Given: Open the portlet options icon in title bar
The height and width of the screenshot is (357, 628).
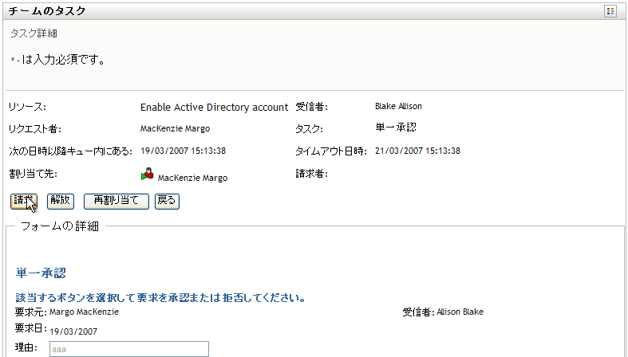Looking at the screenshot, I should click(x=610, y=11).
